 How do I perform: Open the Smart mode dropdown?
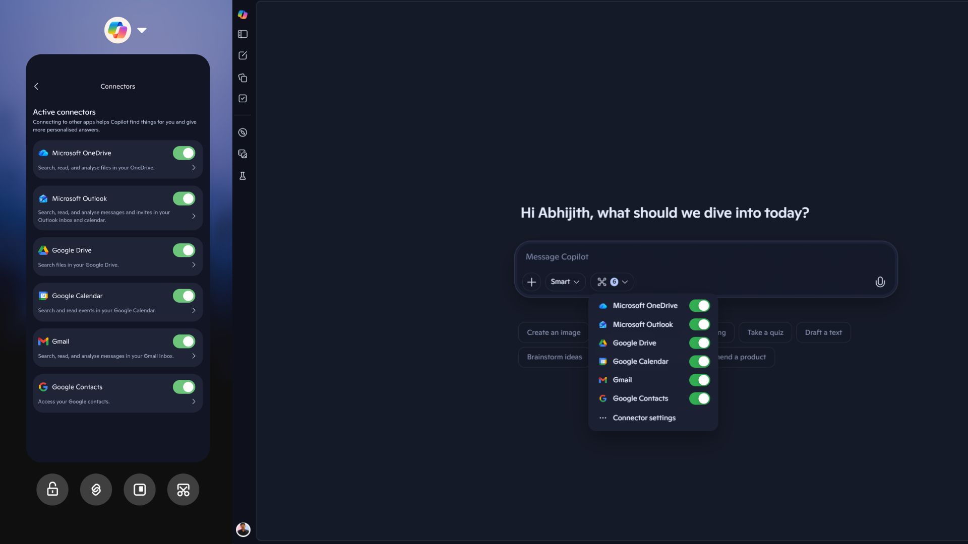565,282
